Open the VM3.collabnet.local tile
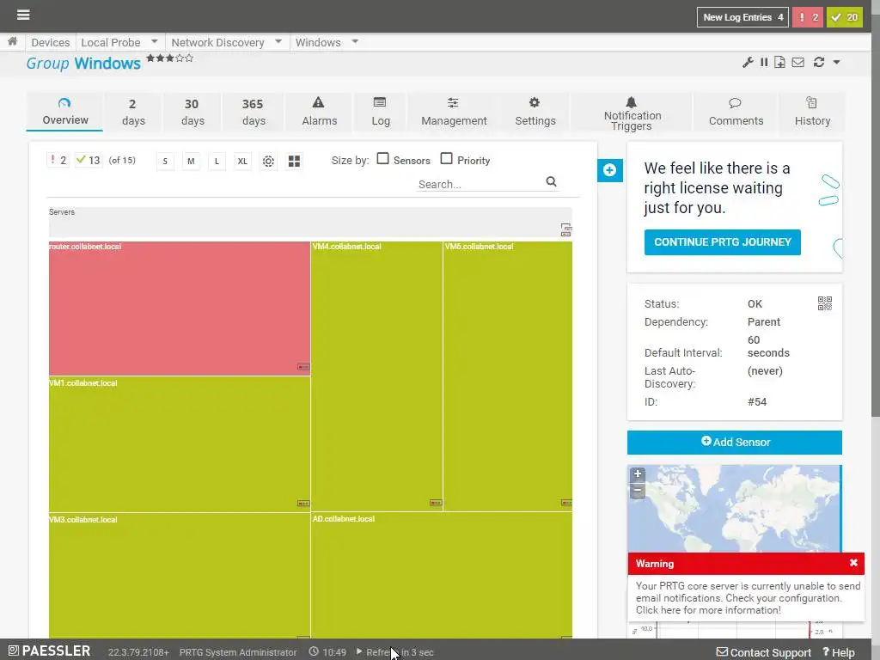Screen dimensions: 880x660 click(179, 576)
